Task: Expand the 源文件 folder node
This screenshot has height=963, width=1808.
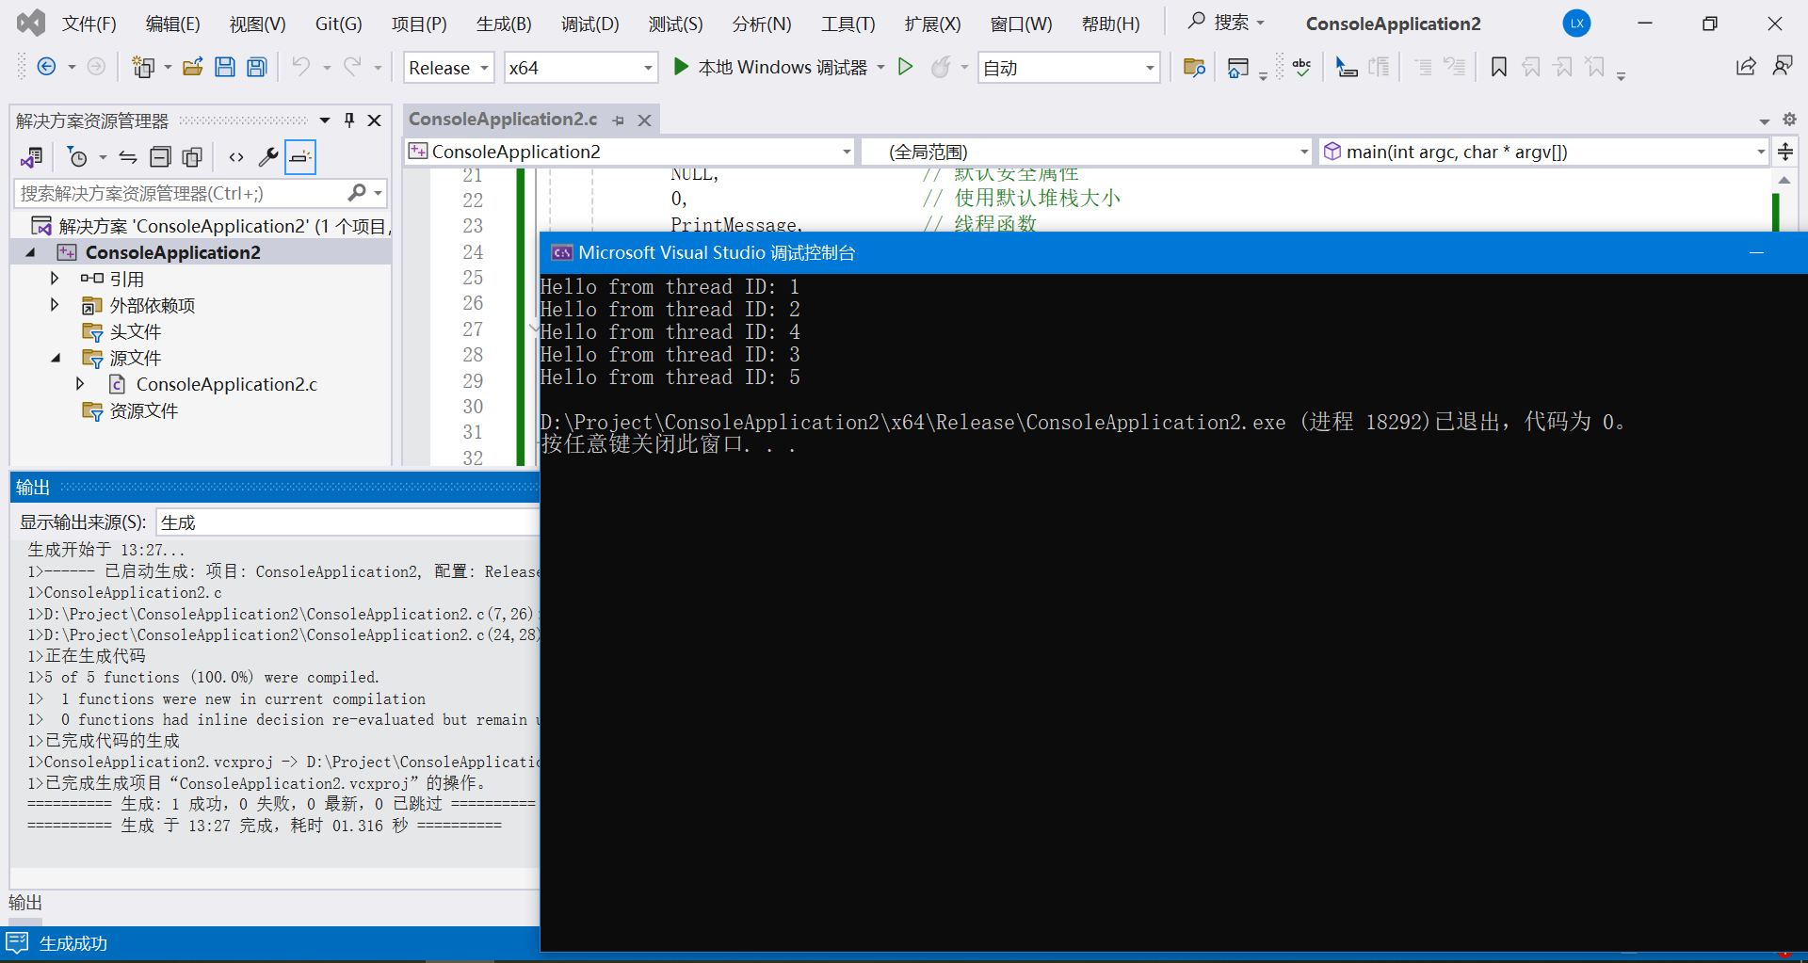Action: point(55,358)
